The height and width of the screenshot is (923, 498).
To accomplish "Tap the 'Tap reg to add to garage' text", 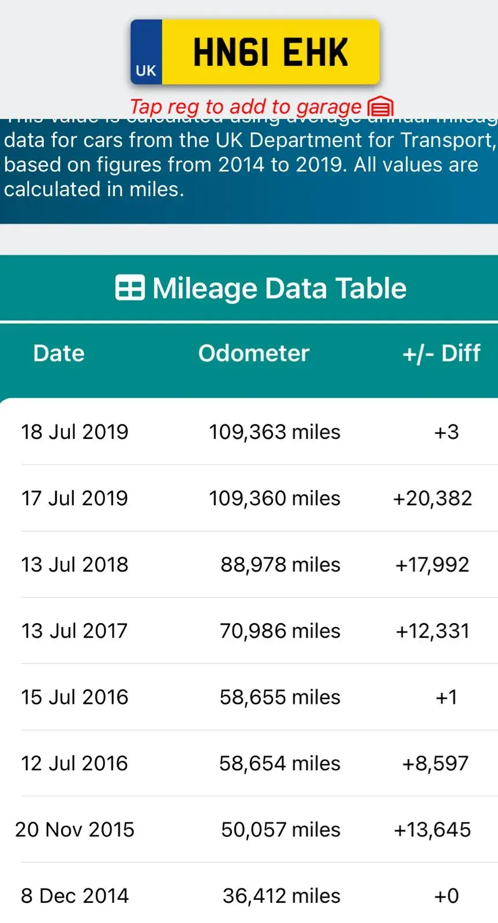I will 245,107.
